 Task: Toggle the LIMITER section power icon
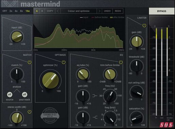(144, 25)
